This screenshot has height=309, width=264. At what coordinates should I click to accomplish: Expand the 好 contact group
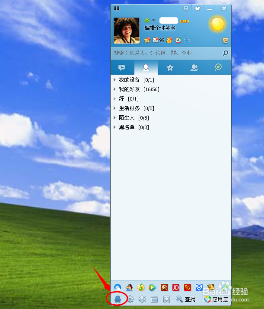115,98
